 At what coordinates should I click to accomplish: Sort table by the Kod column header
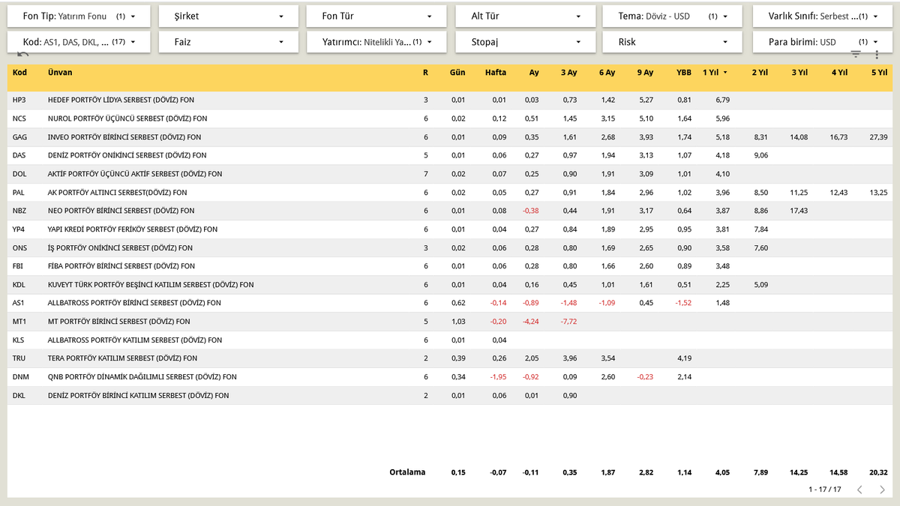click(19, 73)
